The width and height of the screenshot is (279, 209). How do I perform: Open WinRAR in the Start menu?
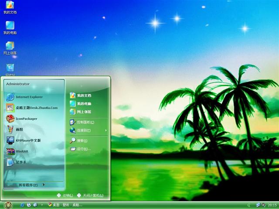point(22,152)
